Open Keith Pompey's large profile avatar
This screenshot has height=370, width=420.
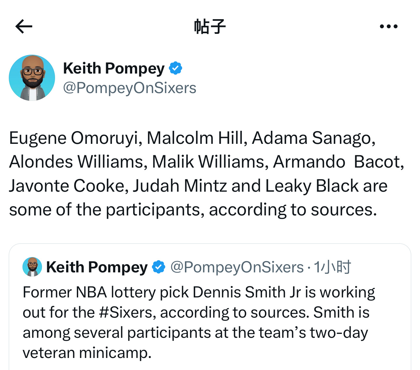pos(32,78)
